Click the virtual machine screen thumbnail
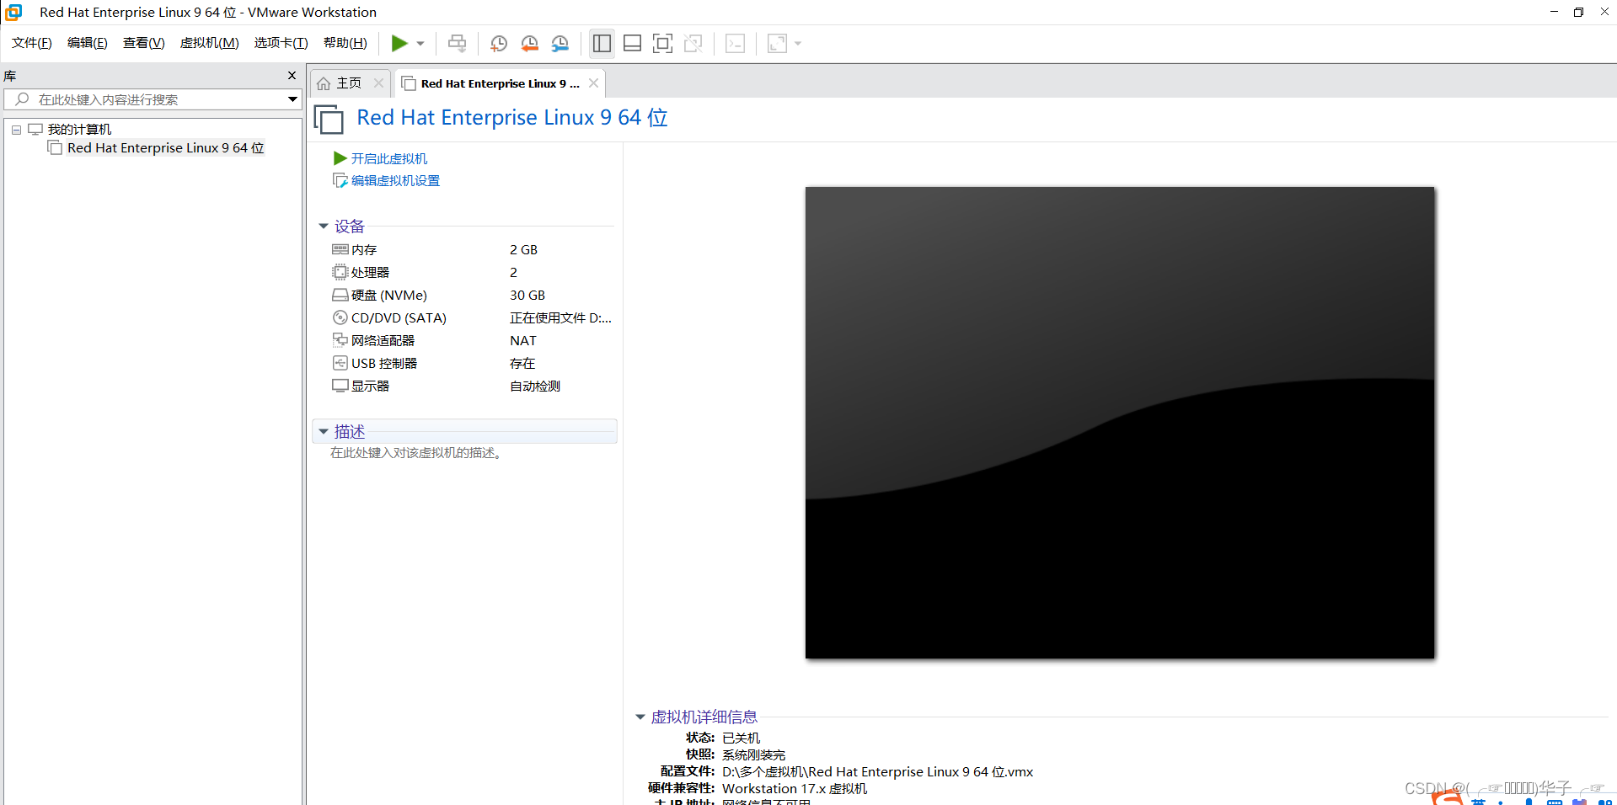1617x805 pixels. (x=1120, y=423)
